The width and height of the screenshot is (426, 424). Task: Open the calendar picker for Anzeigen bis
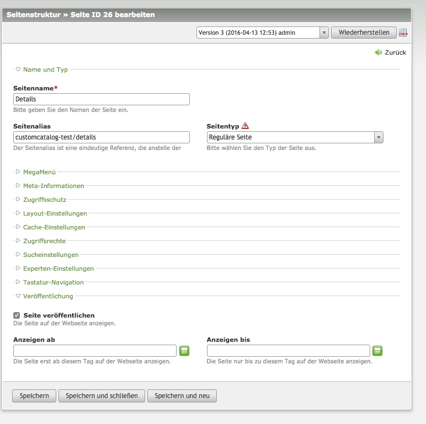pos(377,351)
